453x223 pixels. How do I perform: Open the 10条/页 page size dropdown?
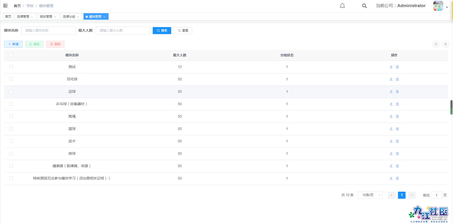pos(370,195)
